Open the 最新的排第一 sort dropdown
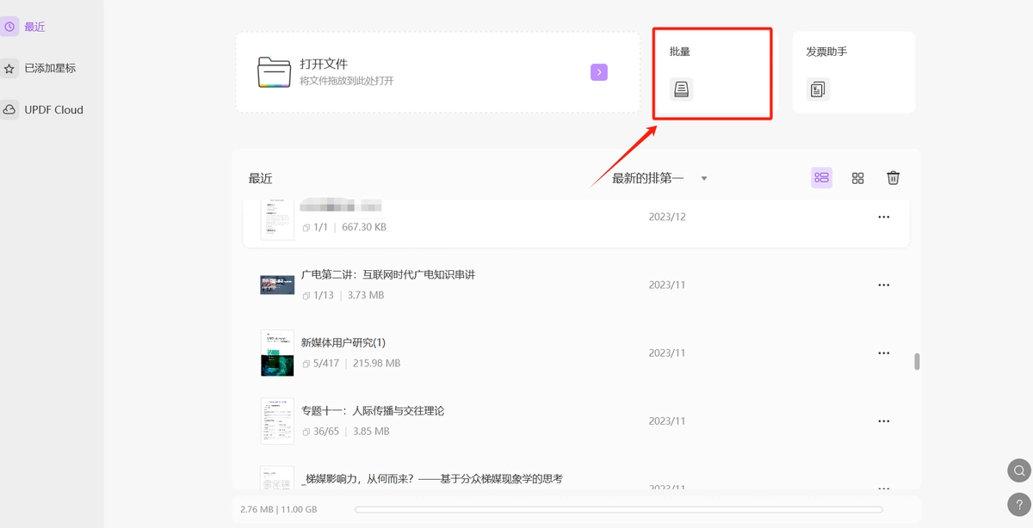1033x528 pixels. pos(659,178)
